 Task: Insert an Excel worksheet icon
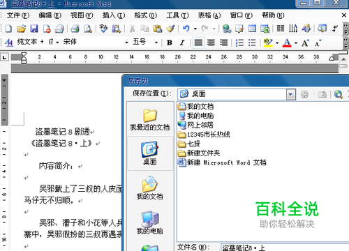pos(265,29)
